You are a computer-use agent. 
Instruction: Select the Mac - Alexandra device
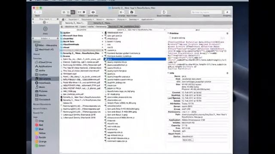46,45
